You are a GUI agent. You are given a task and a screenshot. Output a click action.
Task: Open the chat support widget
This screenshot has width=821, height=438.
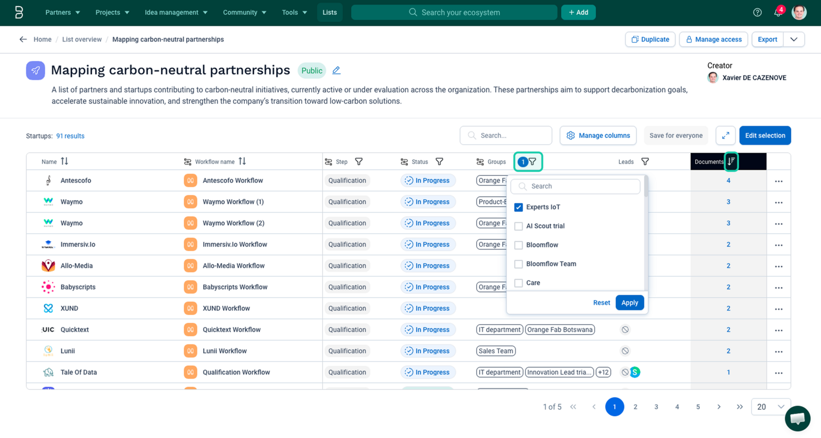pos(797,419)
